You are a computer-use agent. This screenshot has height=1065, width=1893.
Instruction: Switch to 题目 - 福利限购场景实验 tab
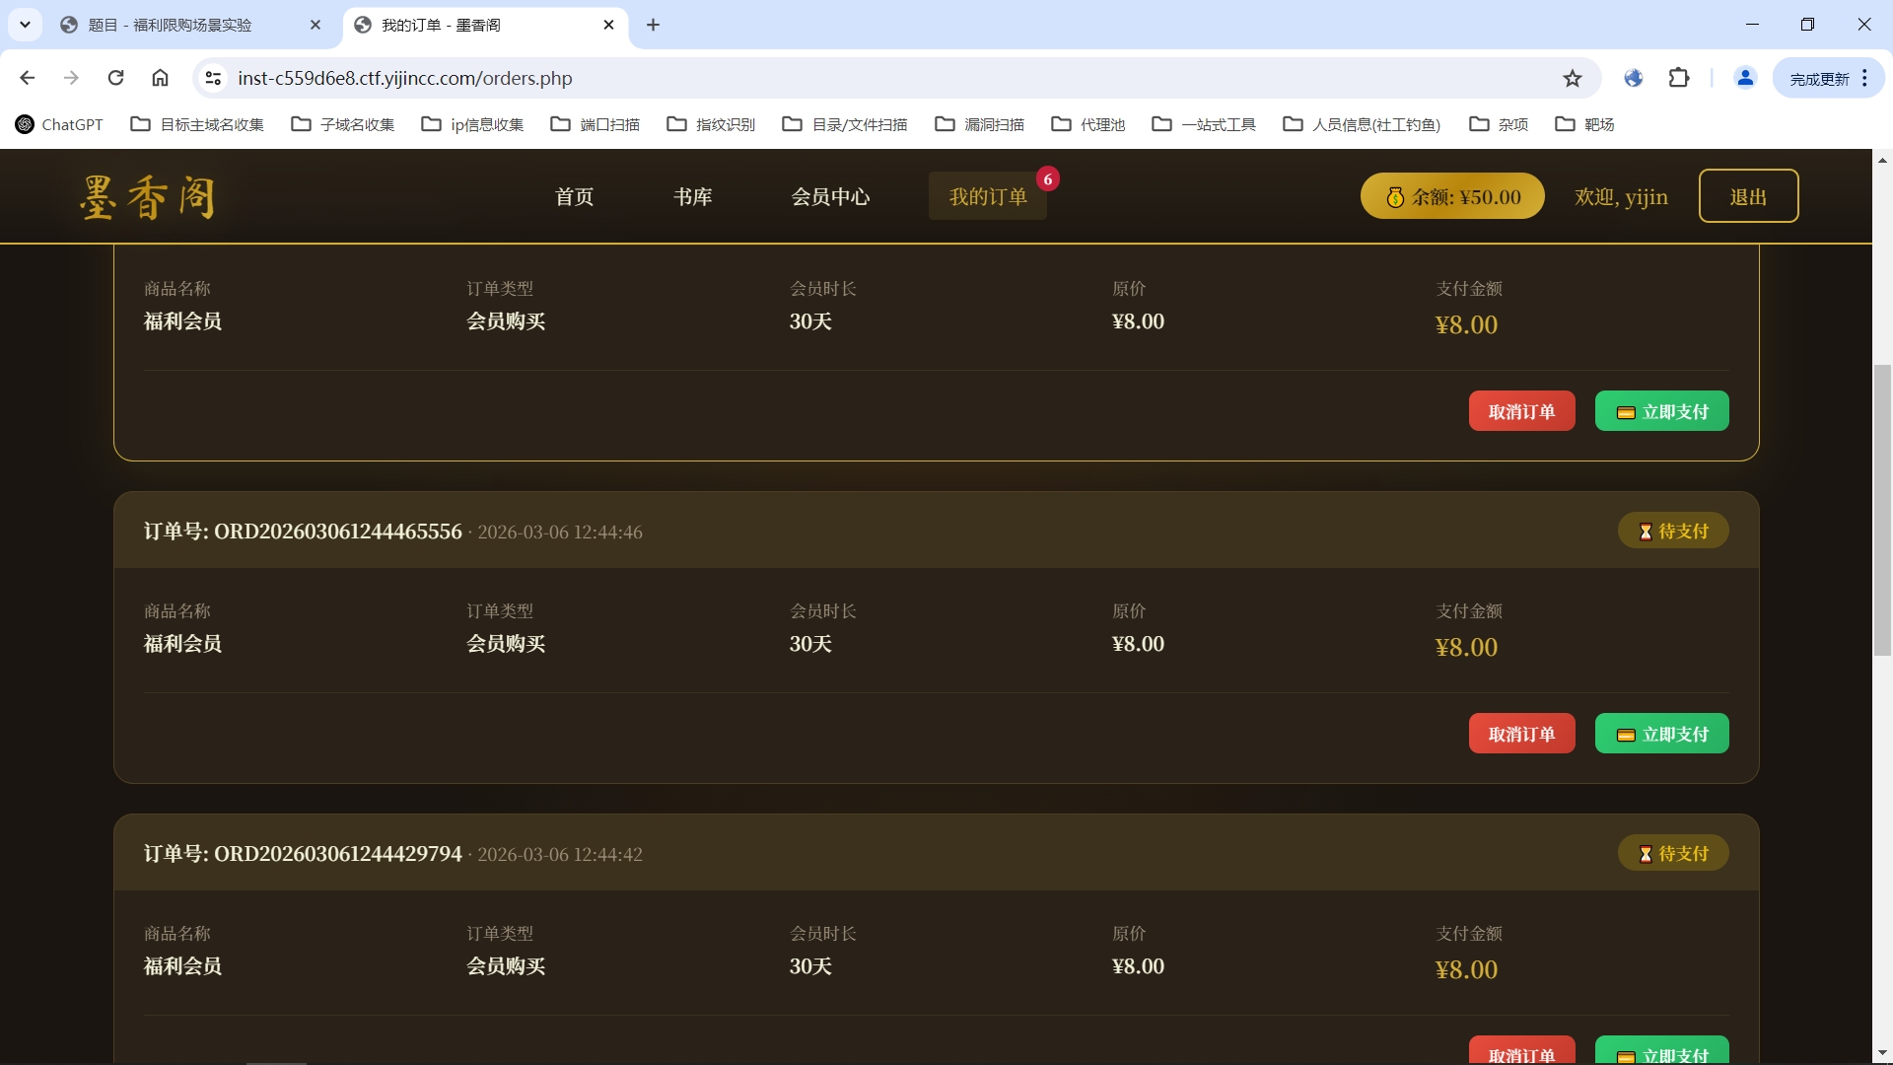170,25
